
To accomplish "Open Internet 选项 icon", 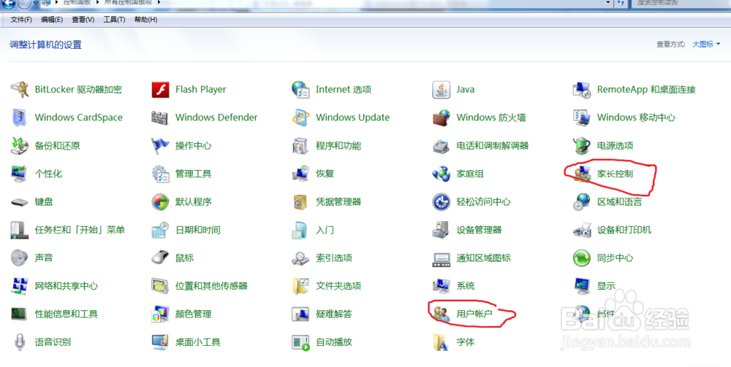I will [x=300, y=89].
